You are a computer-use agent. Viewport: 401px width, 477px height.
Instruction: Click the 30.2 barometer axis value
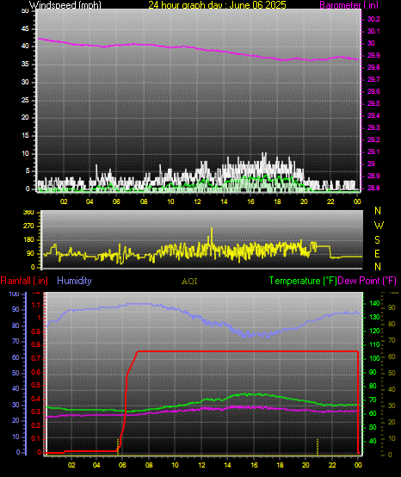[373, 19]
